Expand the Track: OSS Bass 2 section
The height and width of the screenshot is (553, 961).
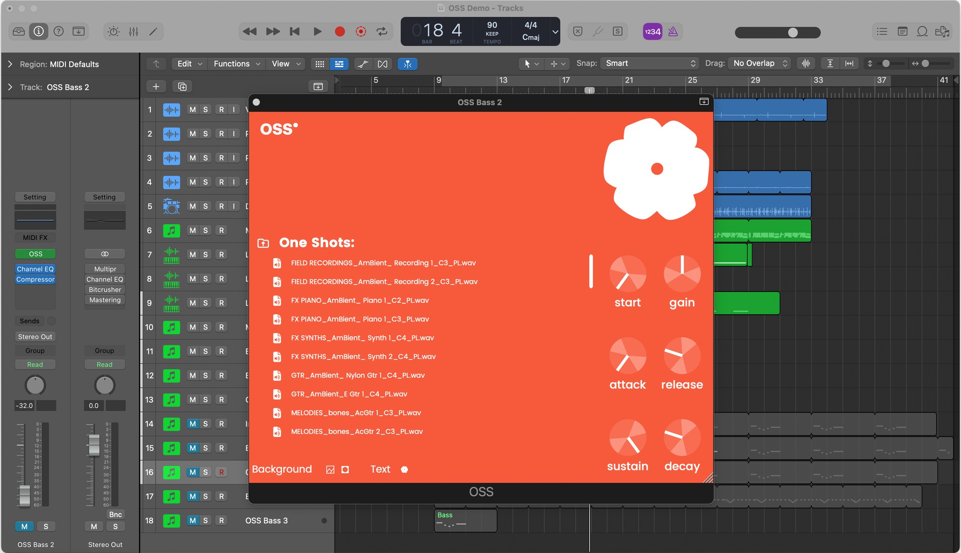[10, 87]
